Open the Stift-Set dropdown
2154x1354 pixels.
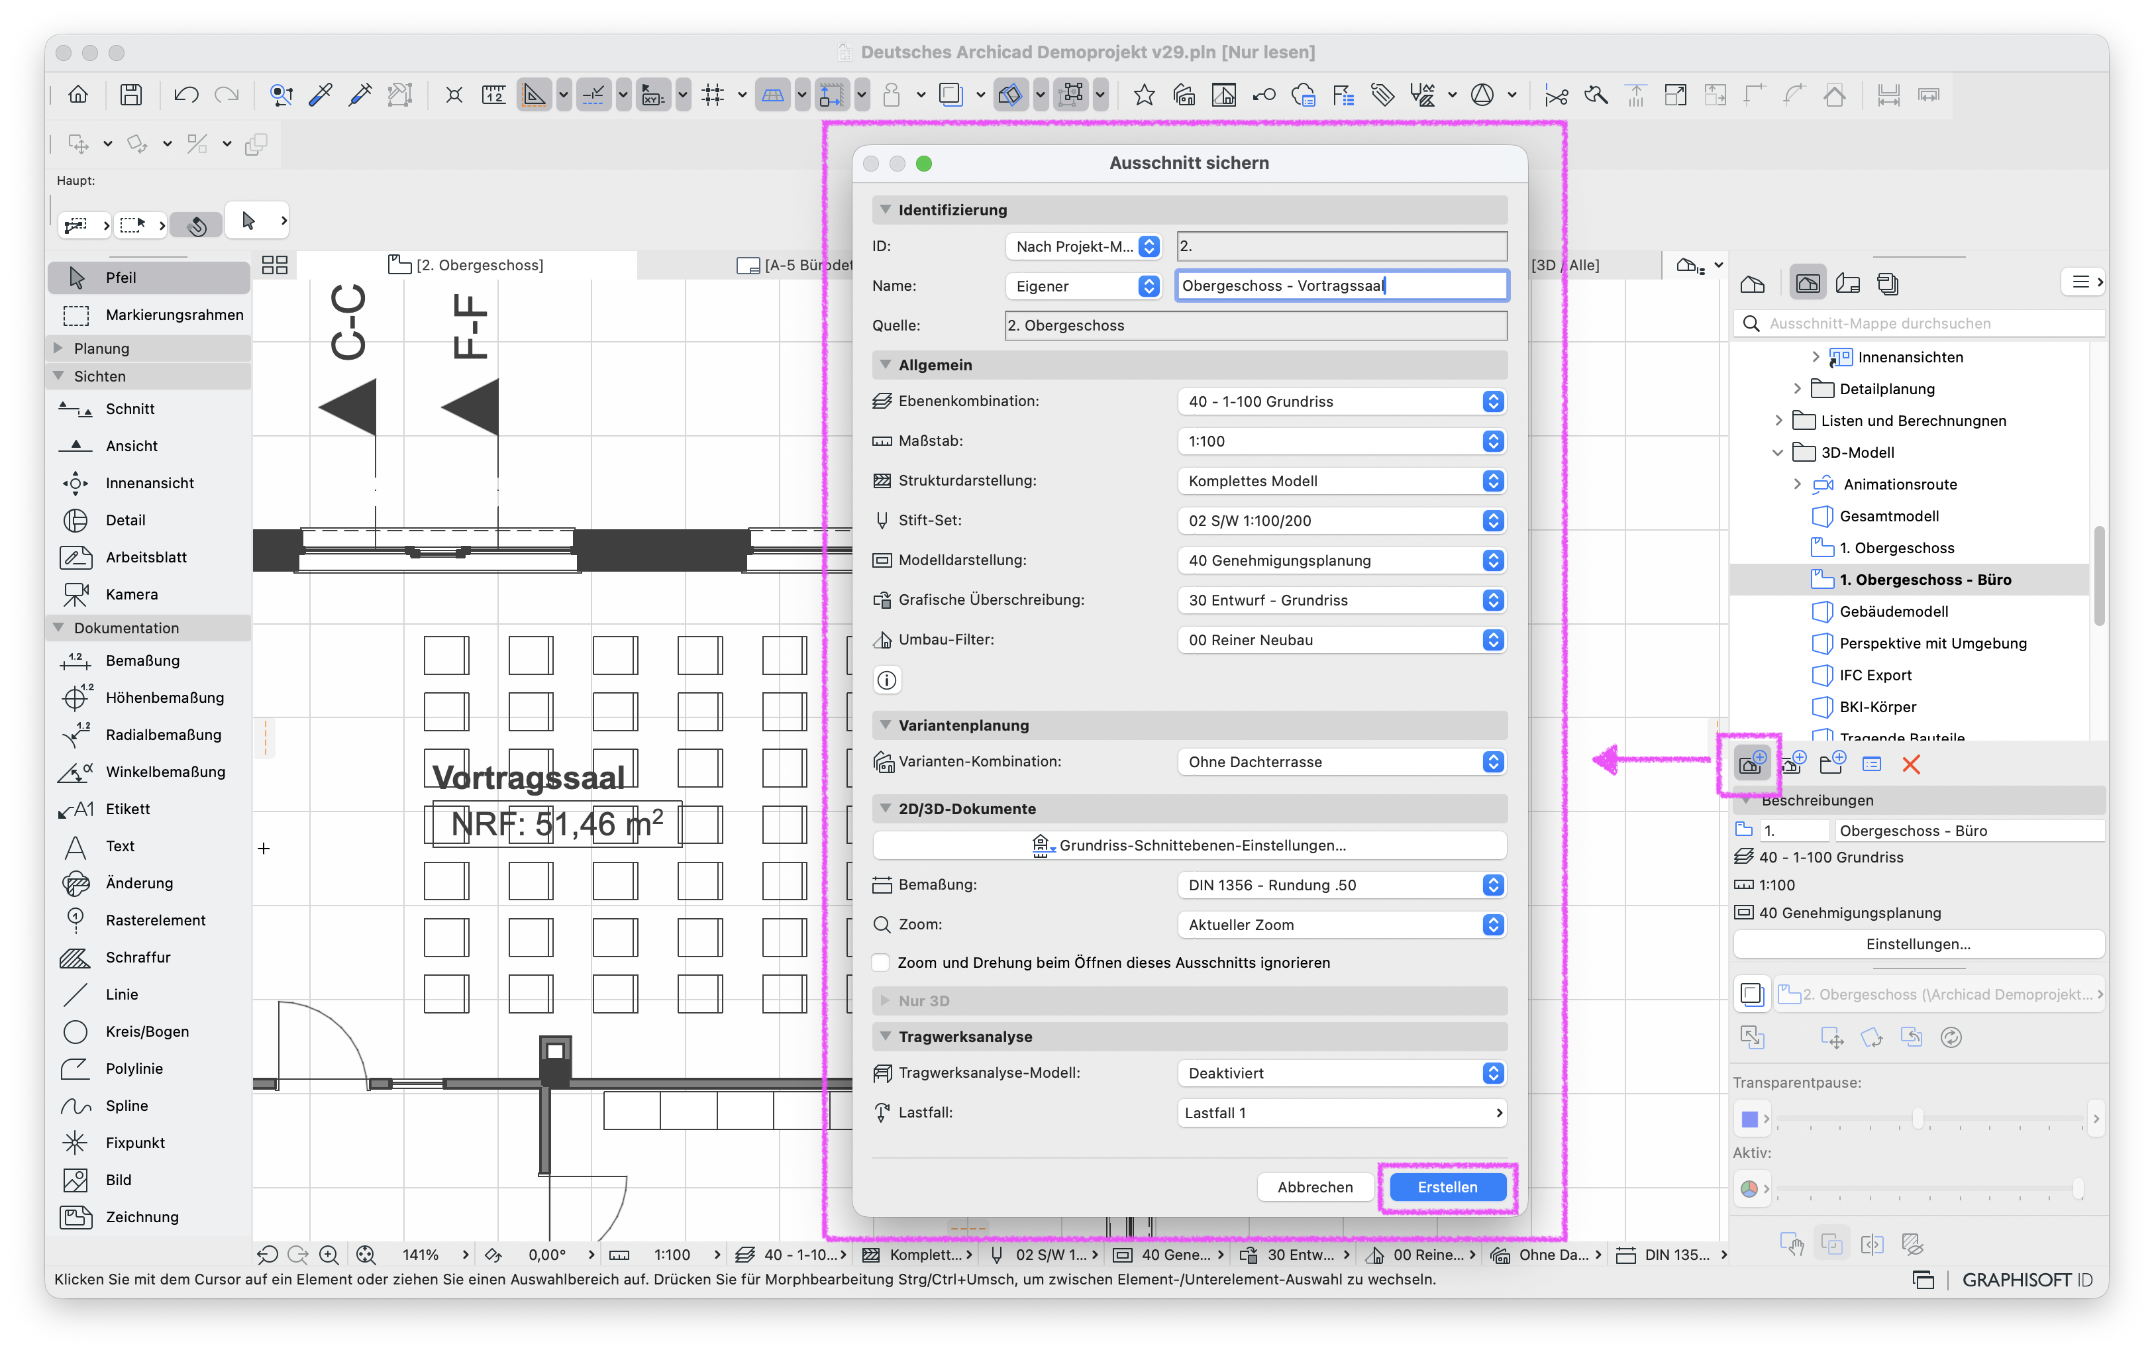coord(1342,521)
